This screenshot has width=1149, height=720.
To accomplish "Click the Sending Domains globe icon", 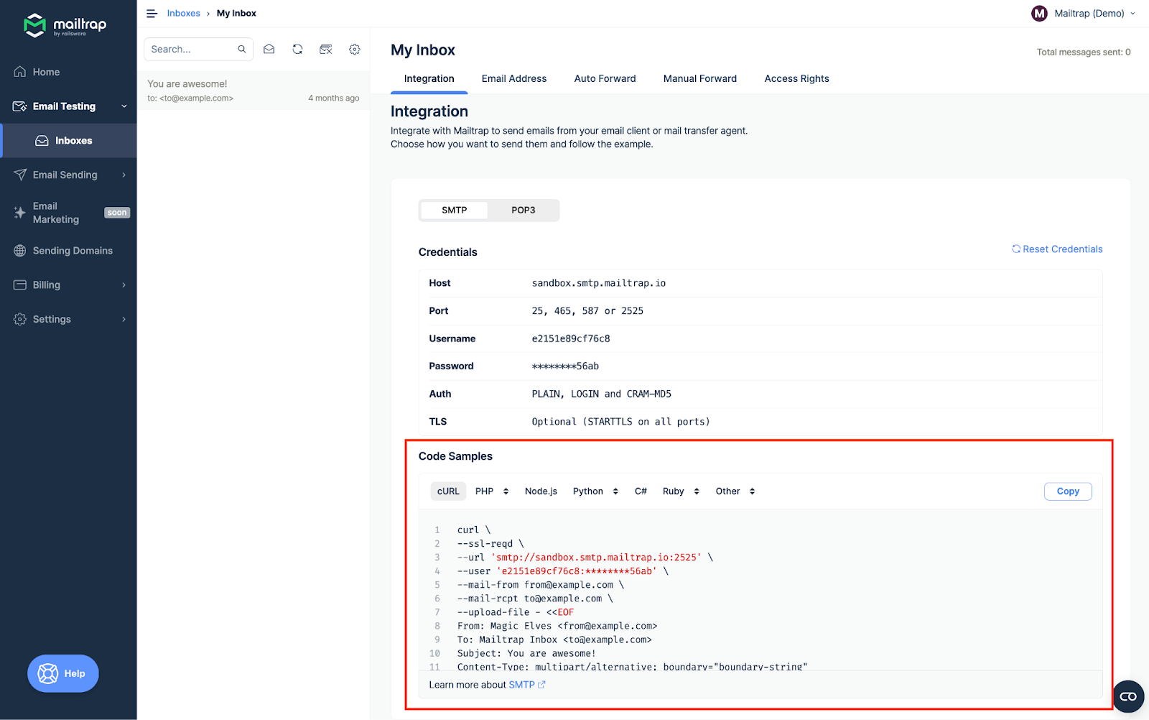I will (20, 251).
